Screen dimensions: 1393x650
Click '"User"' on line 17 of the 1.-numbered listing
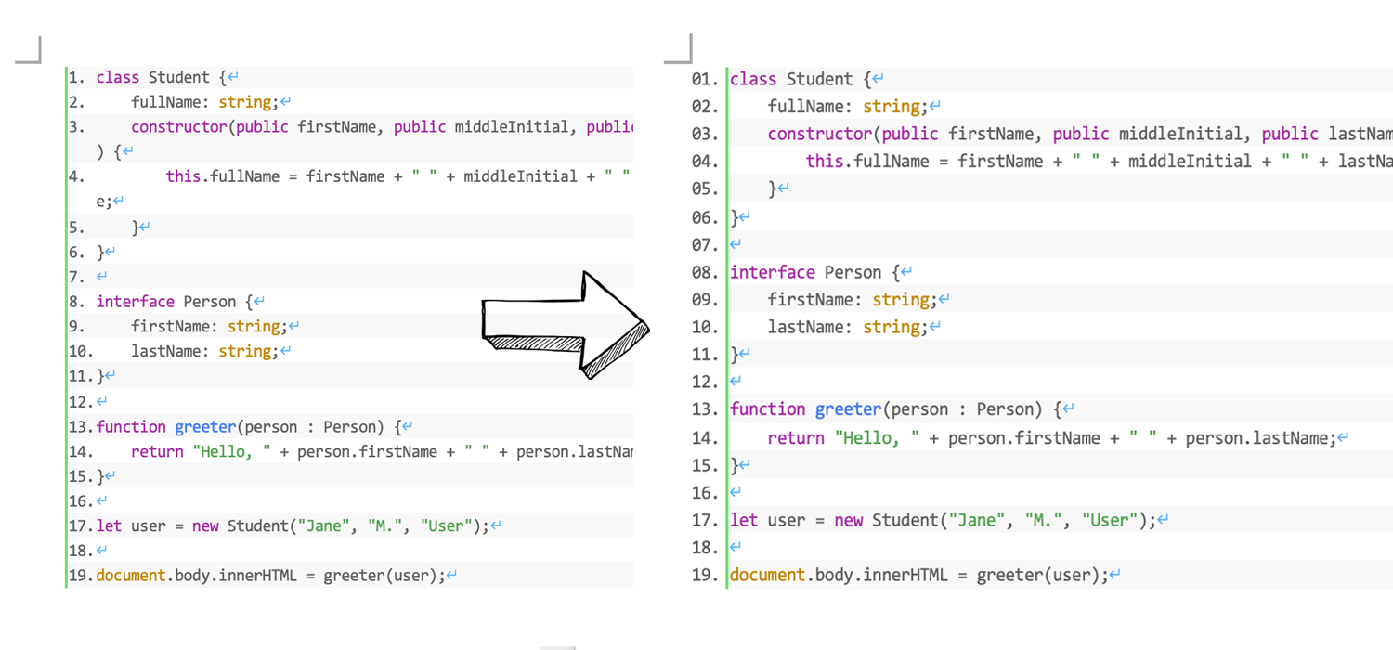coord(446,526)
